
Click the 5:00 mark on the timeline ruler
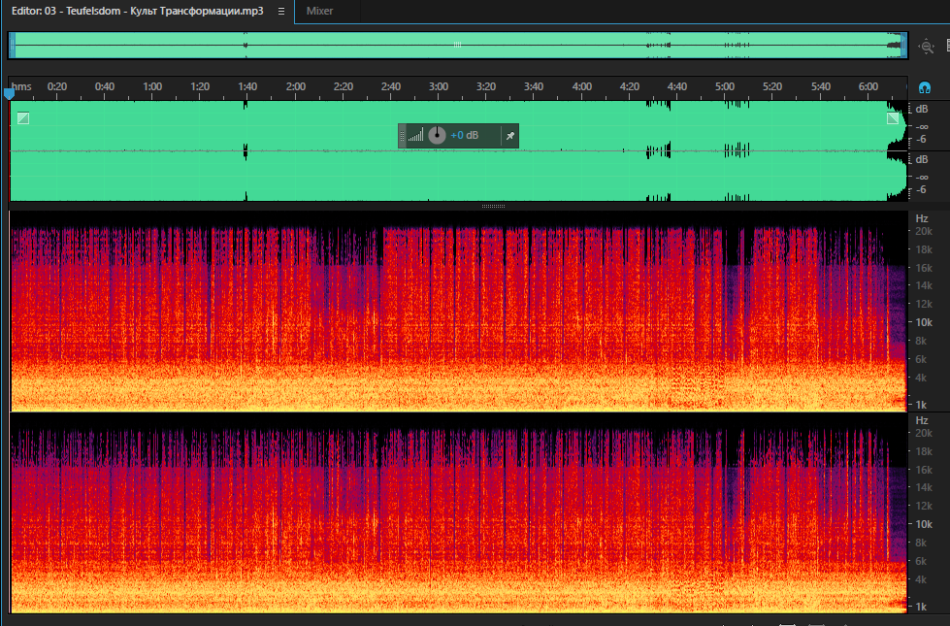tap(725, 86)
